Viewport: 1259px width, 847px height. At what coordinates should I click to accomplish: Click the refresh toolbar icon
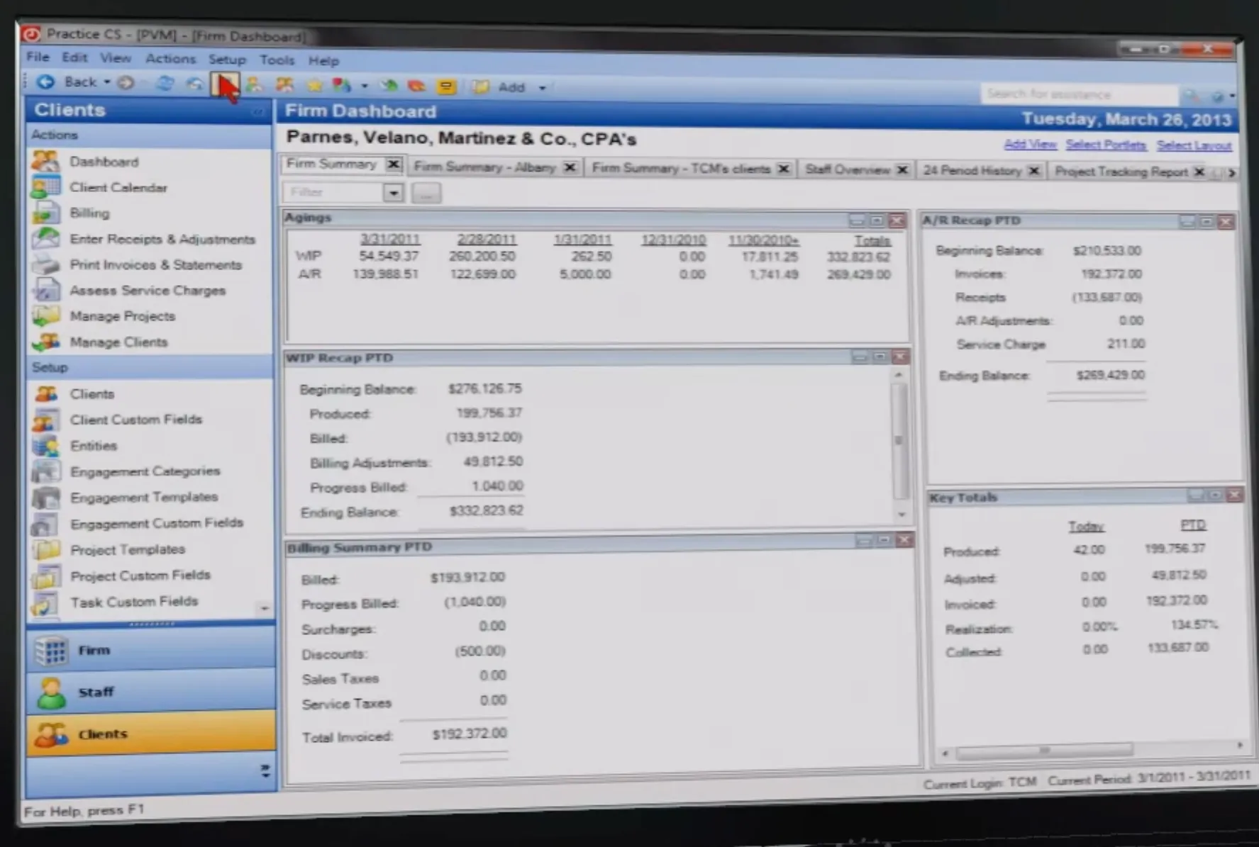pos(165,84)
